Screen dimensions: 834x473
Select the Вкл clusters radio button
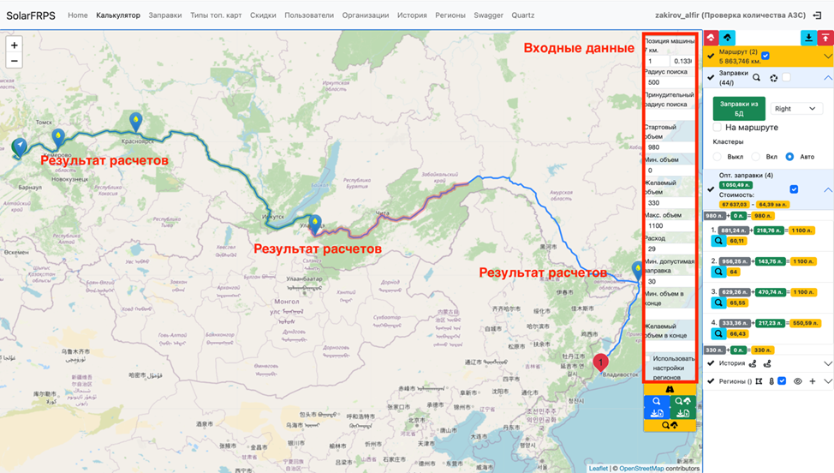coord(755,157)
